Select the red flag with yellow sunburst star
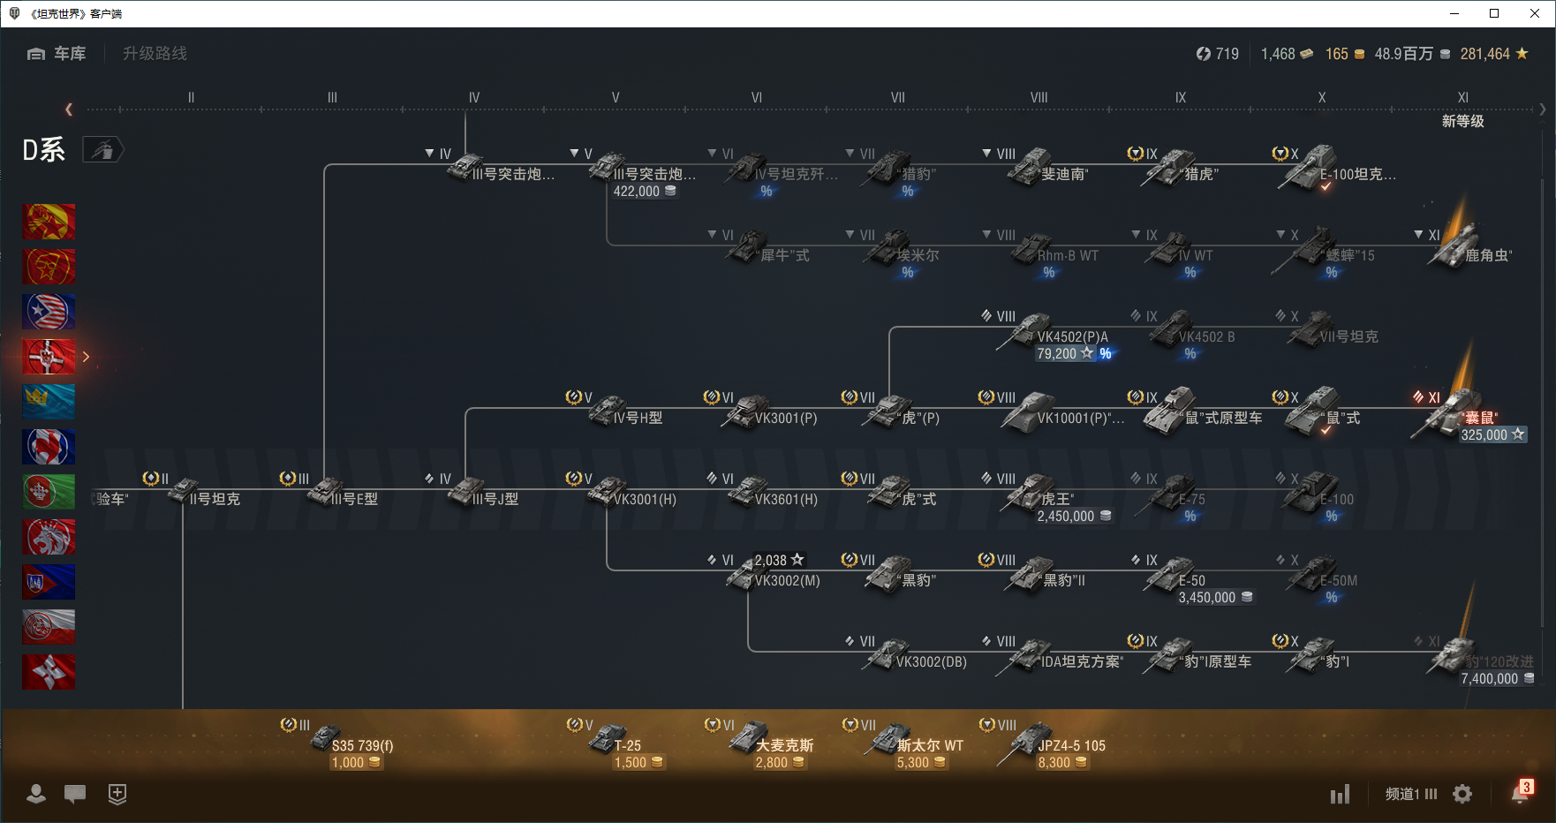This screenshot has width=1556, height=823. tap(49, 222)
